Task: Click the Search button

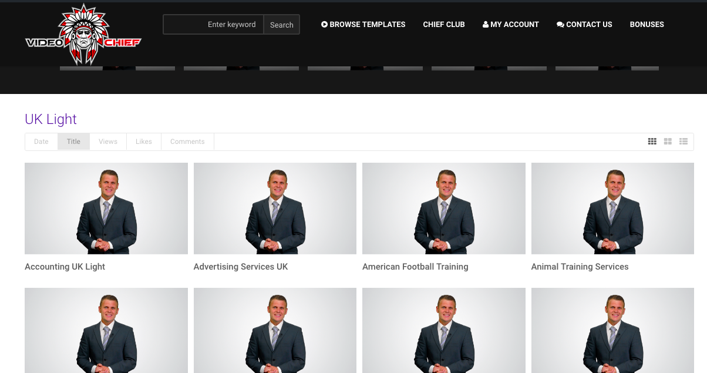Action: (282, 25)
